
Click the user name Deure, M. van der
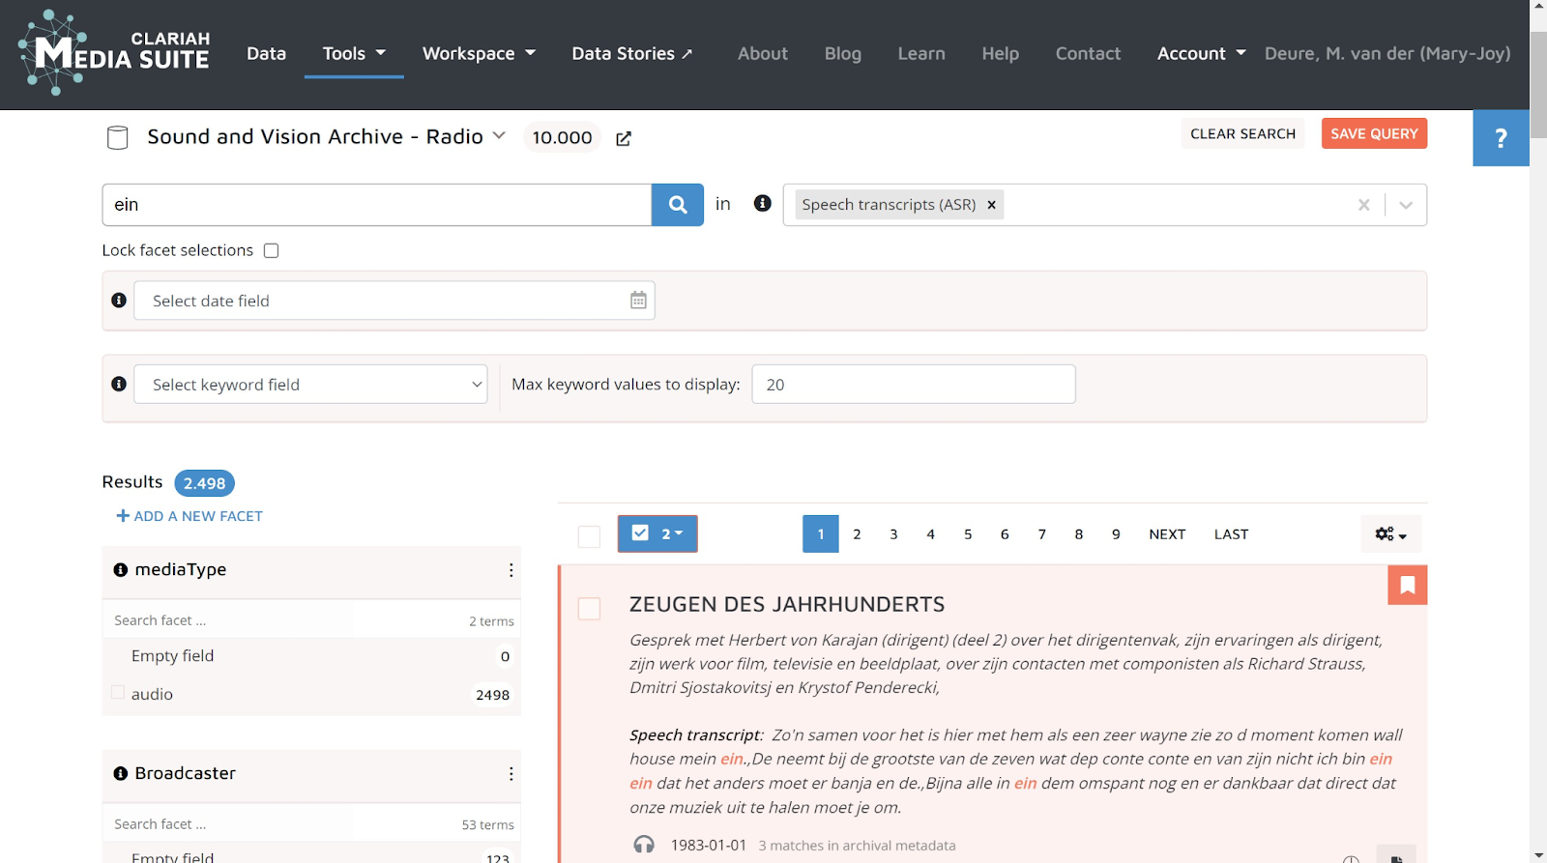pos(1387,53)
